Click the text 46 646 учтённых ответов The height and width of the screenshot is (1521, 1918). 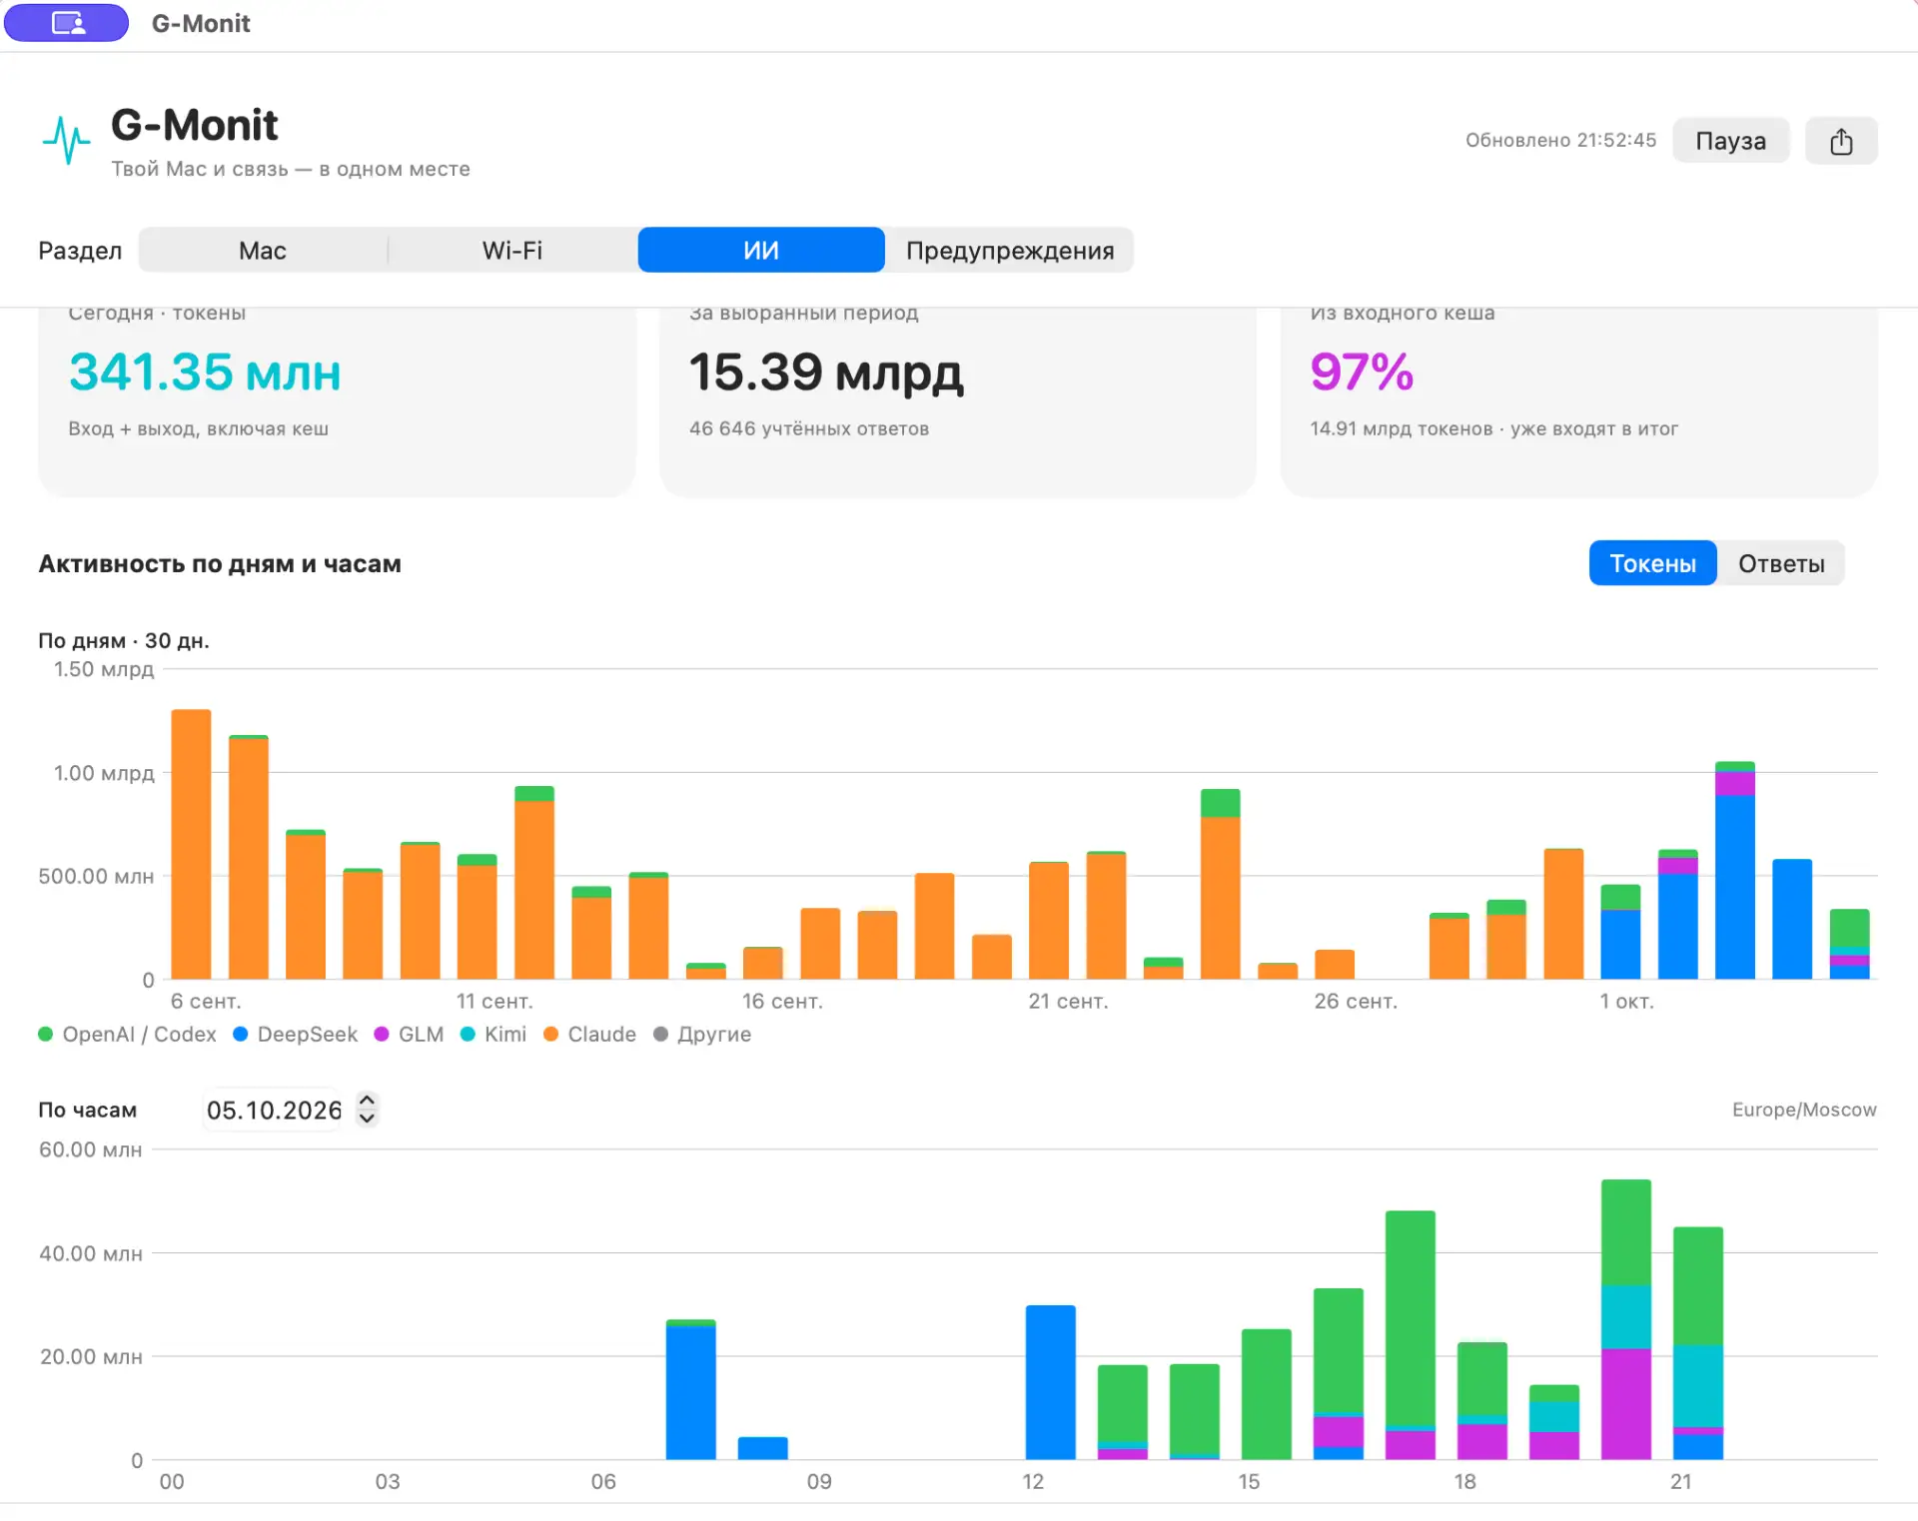coord(809,428)
